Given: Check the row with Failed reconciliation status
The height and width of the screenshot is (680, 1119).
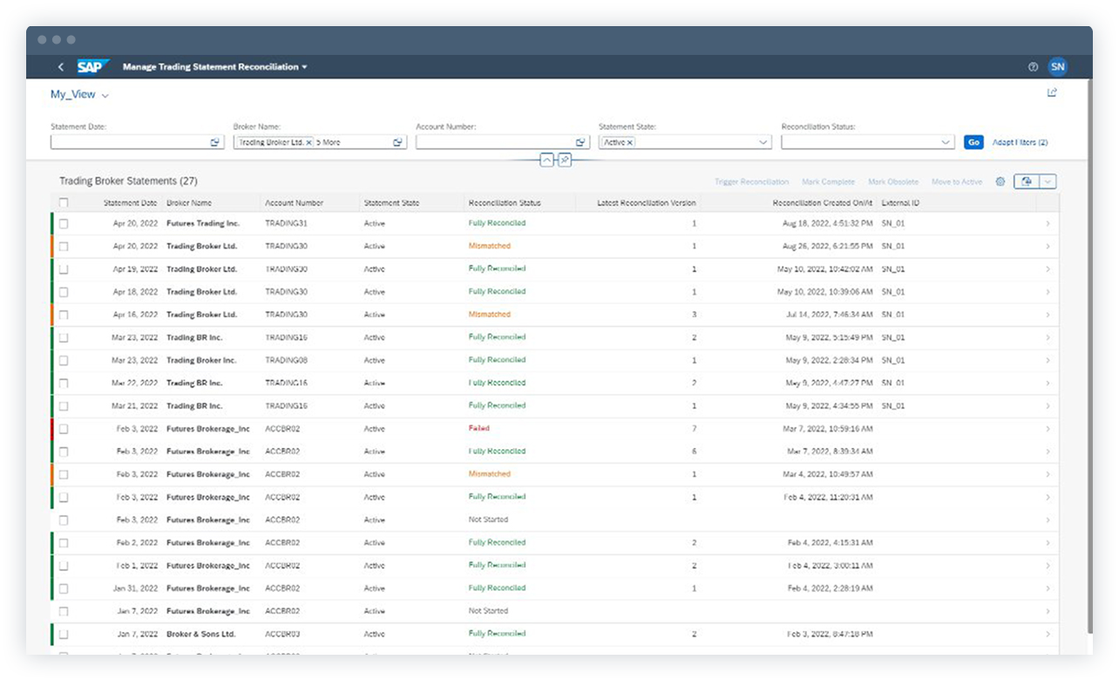Looking at the screenshot, I should click(x=64, y=428).
